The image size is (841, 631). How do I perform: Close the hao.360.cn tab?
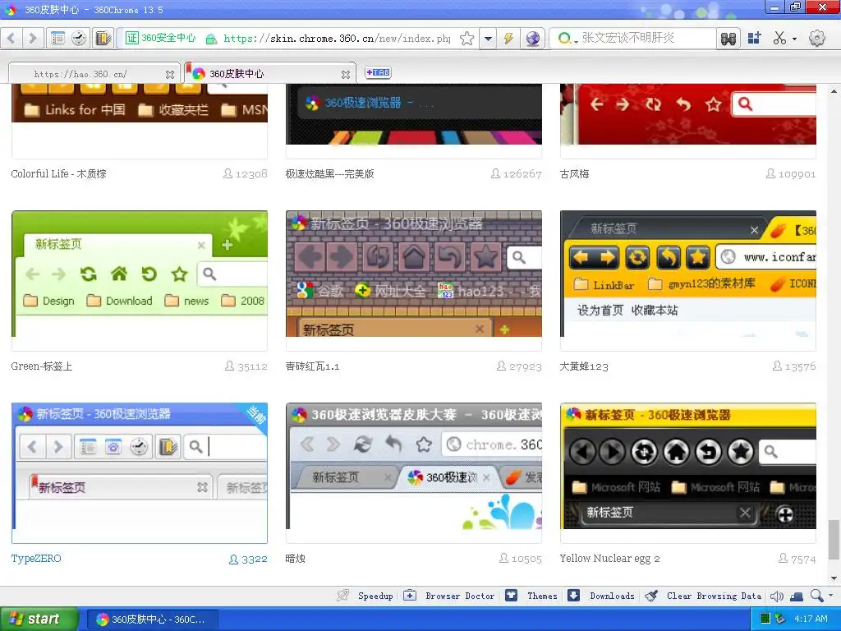169,75
